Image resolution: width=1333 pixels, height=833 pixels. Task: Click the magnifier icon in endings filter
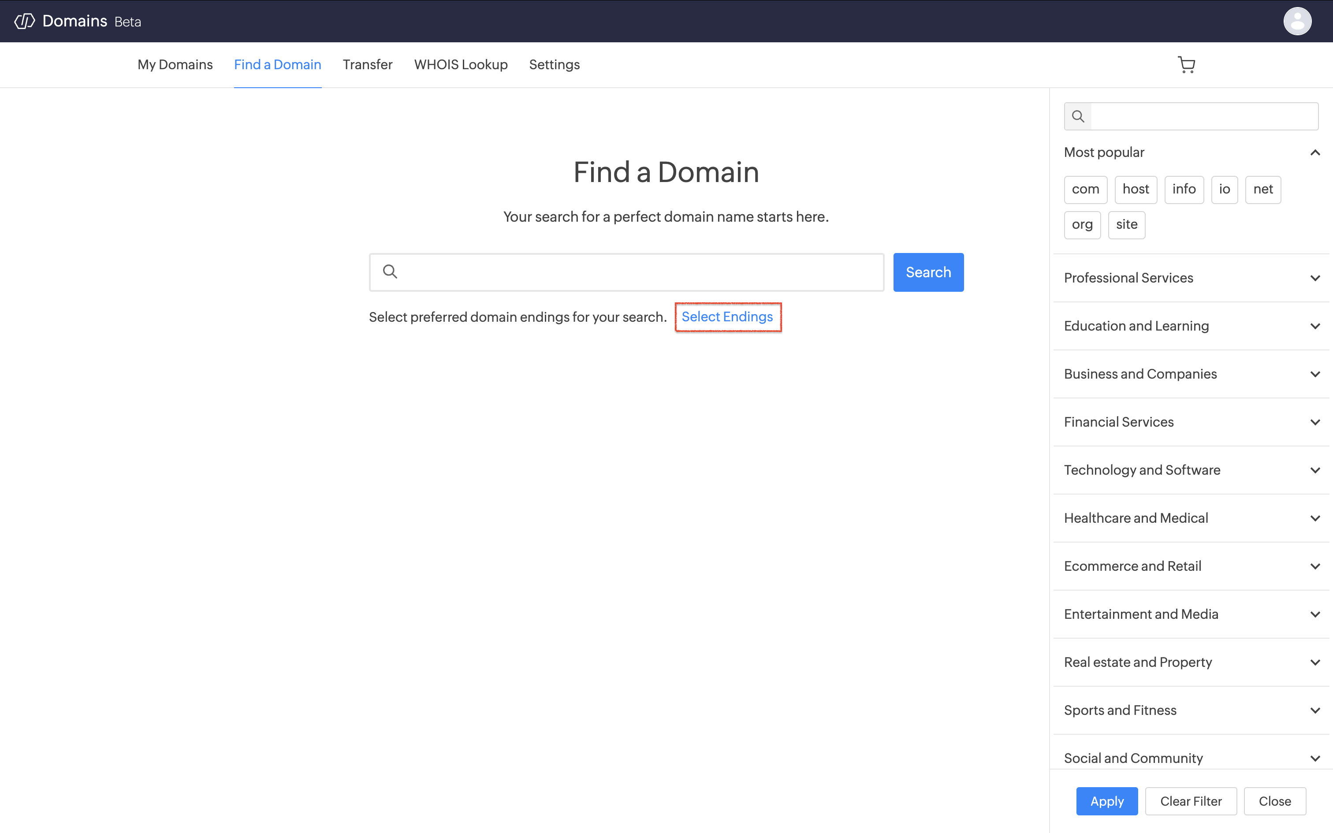point(1078,116)
